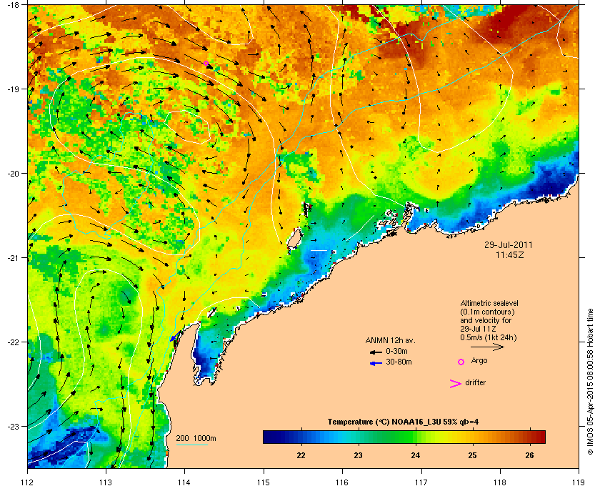Click the longitude label 117
Image resolution: width=600 pixels, height=486 pixels.
coord(421,482)
